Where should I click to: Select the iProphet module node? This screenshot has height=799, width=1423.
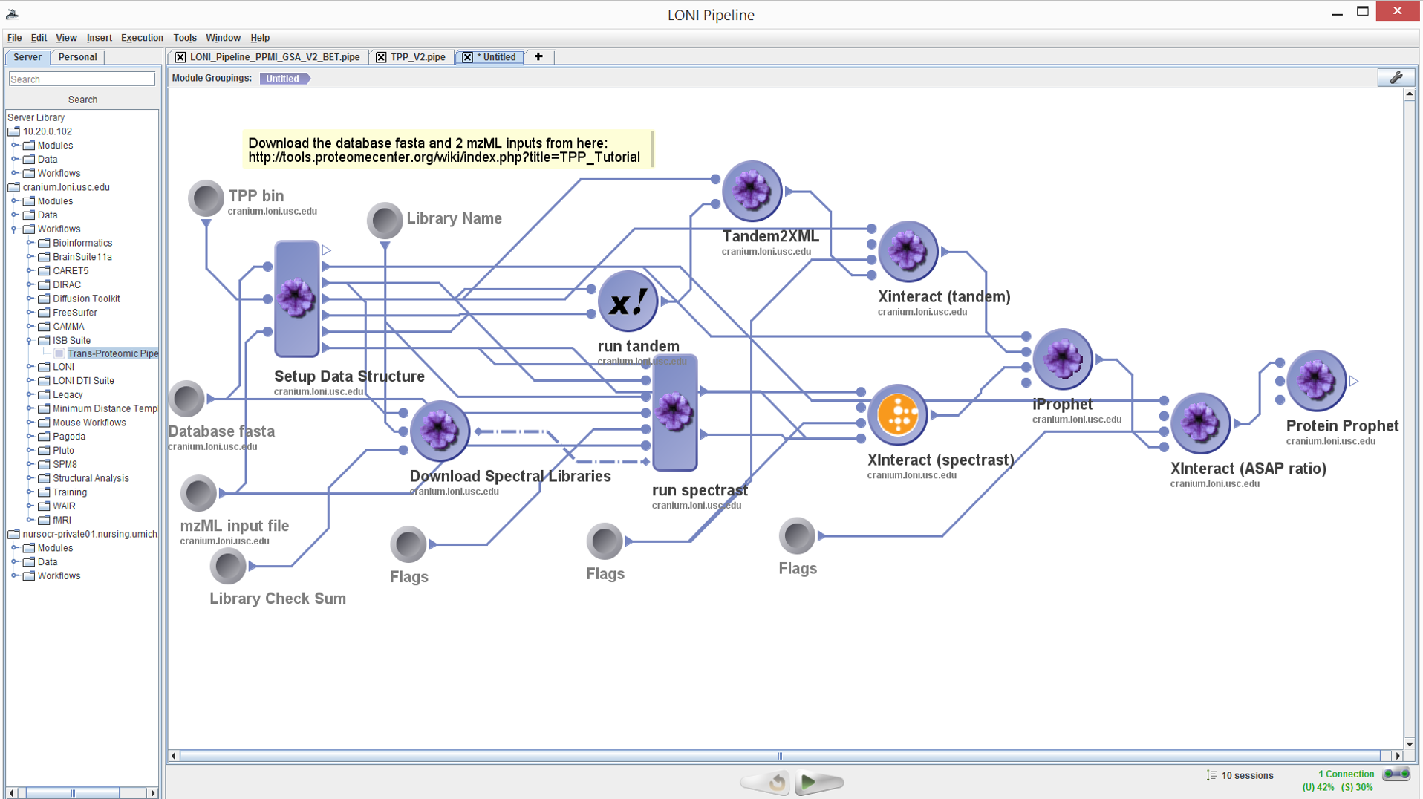tap(1062, 359)
